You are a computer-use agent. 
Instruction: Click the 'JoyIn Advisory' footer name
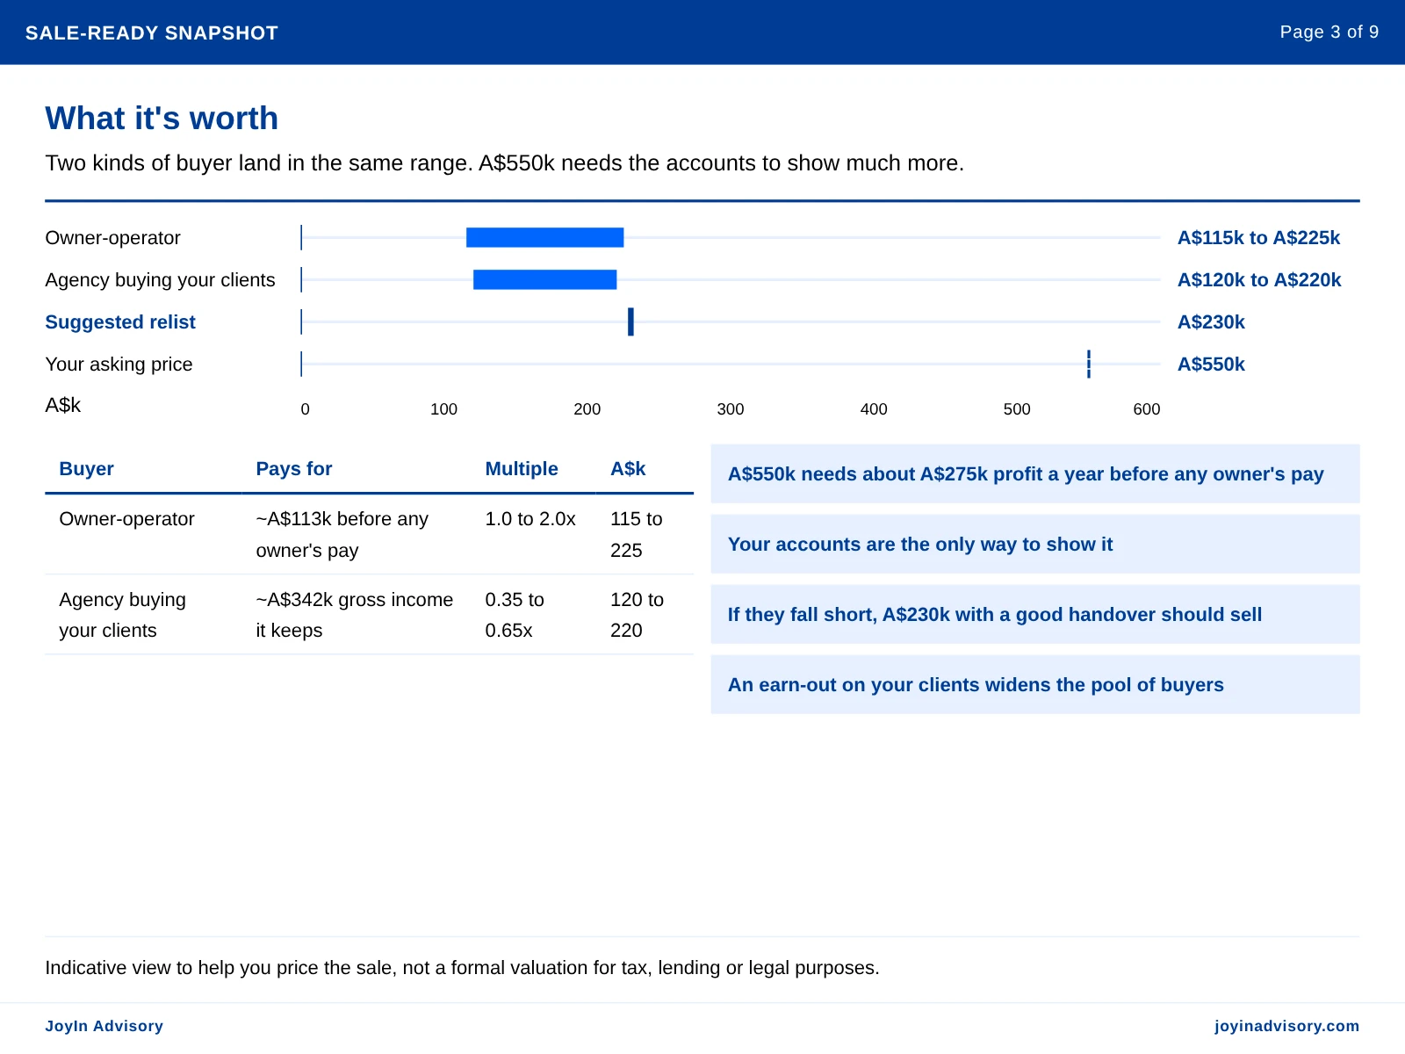[104, 1026]
